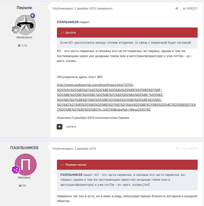The width and height of the screenshot is (204, 206).
Task: Open ПАЯЛЬНИК59's avatar image
Action: 26,165
